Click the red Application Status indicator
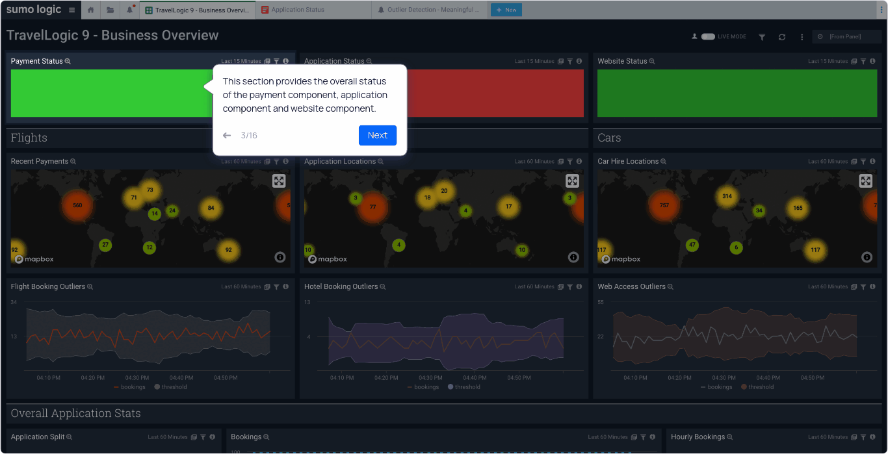The height and width of the screenshot is (454, 888). (495, 93)
